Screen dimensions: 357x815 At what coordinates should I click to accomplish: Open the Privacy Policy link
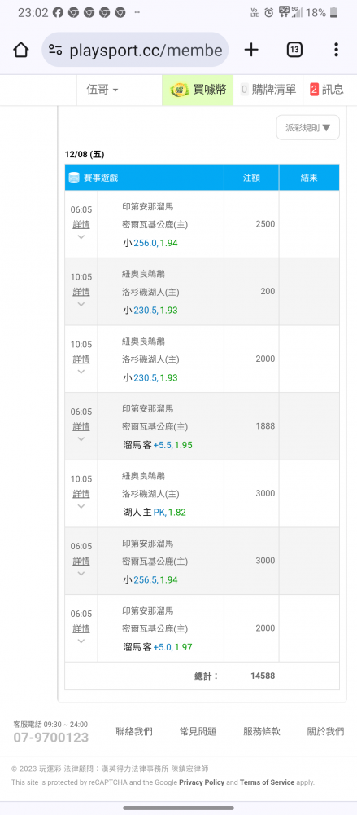pyautogui.click(x=202, y=782)
